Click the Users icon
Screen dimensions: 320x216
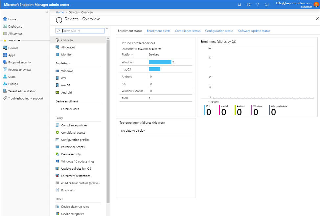(x=5, y=77)
